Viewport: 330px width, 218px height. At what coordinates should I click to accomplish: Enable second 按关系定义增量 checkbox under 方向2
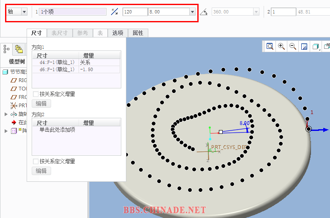click(36, 161)
